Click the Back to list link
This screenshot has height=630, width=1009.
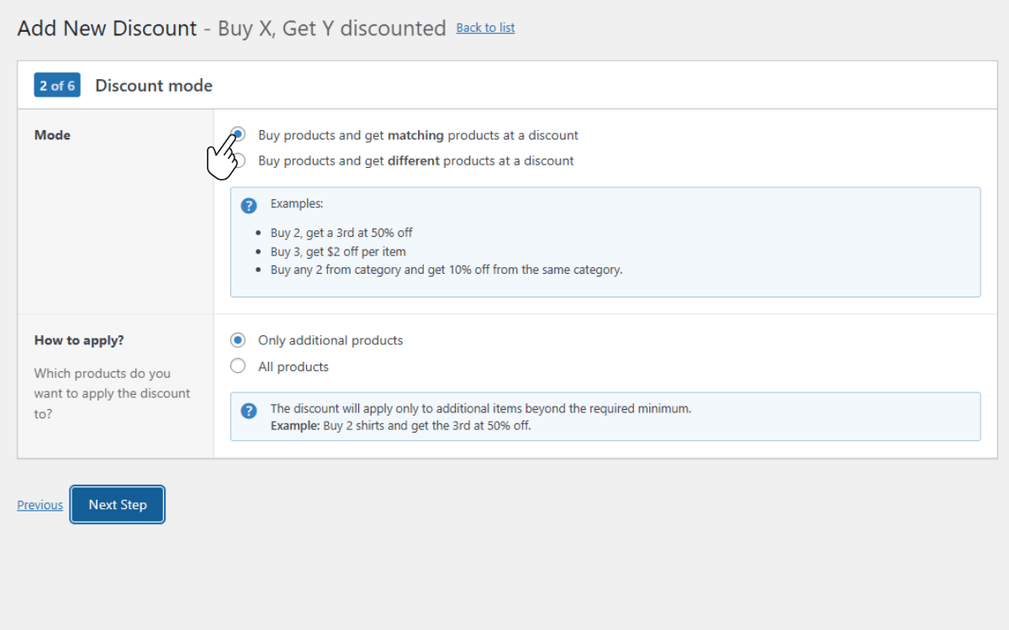coord(485,28)
